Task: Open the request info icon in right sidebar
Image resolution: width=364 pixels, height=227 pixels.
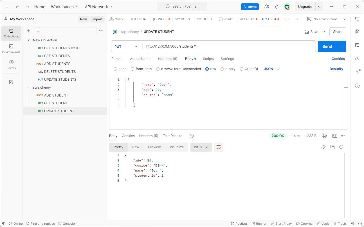Action: pos(357,86)
